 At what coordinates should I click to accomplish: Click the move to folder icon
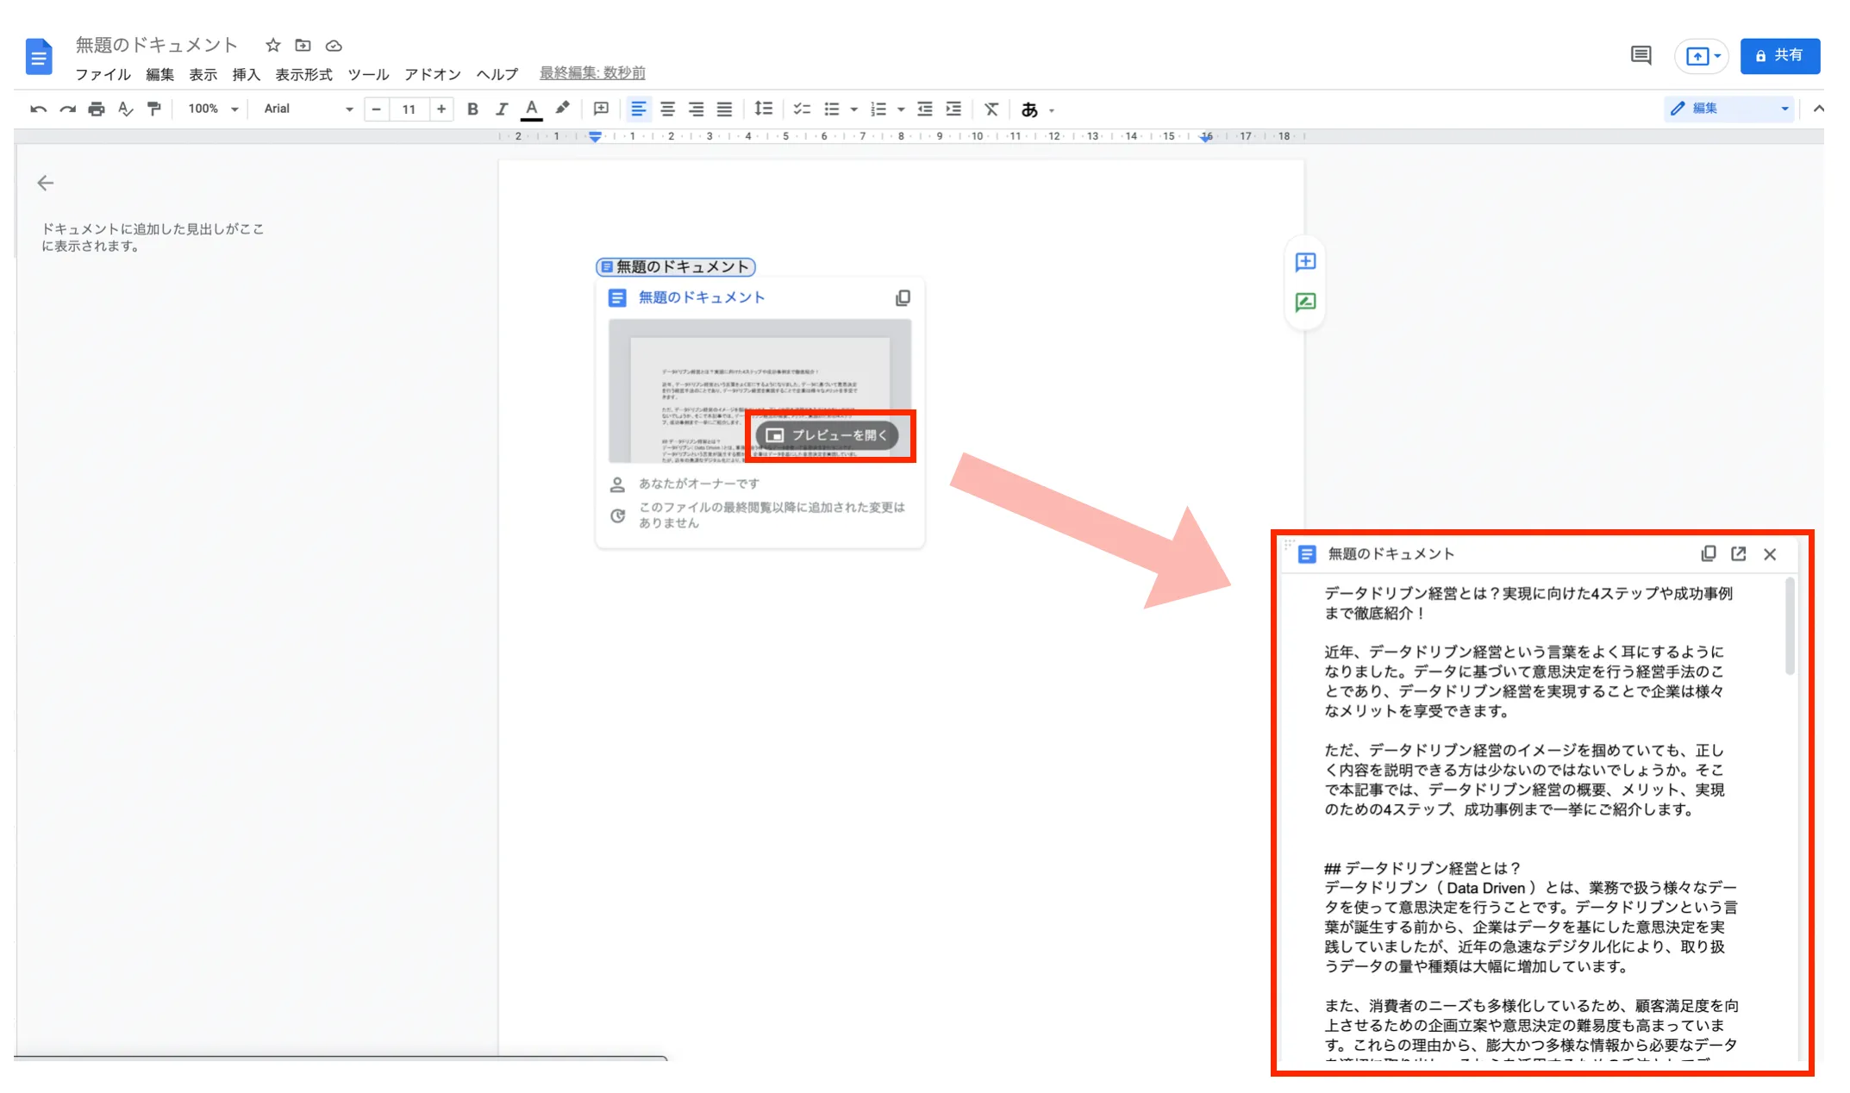(303, 45)
